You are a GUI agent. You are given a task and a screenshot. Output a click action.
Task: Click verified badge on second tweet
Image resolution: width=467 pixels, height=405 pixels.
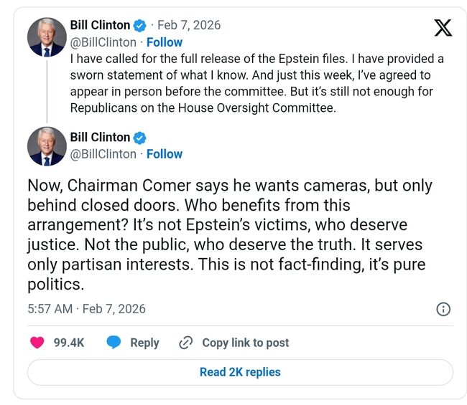pos(142,138)
